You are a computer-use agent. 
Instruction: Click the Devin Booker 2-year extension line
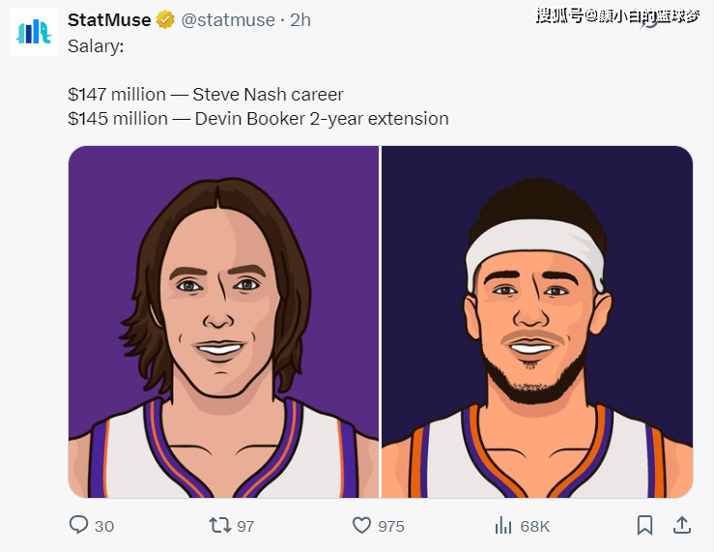pos(258,119)
